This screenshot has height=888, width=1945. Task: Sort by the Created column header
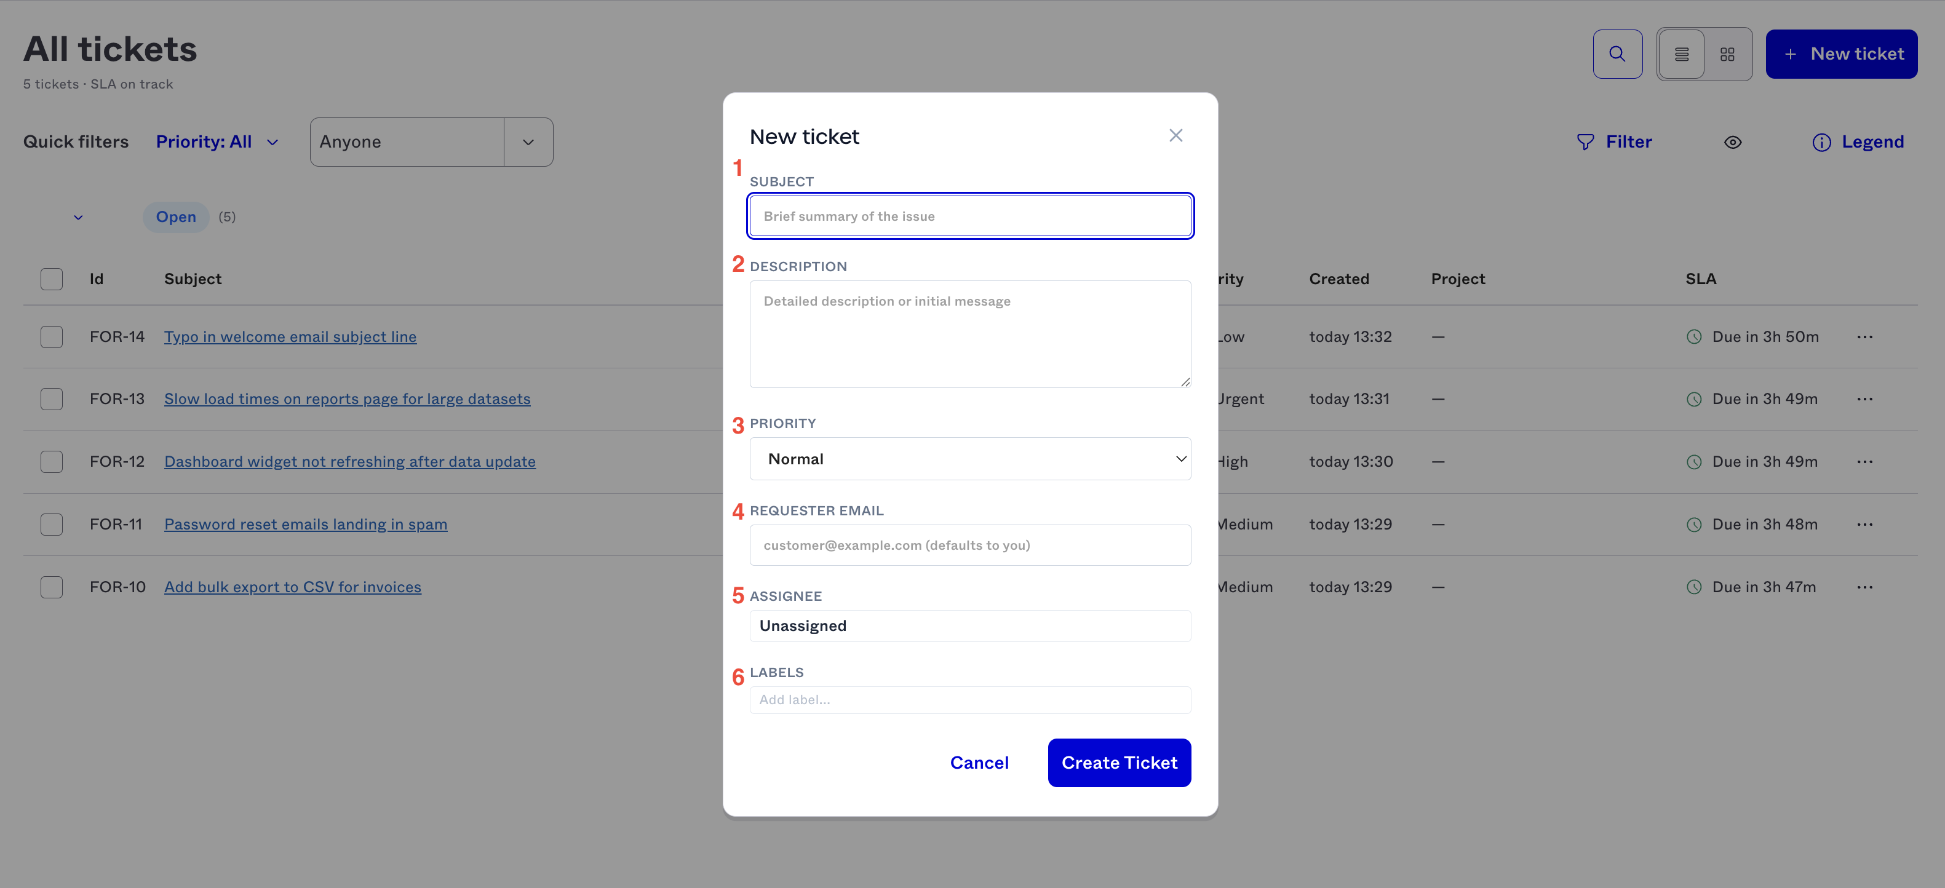[x=1338, y=279]
